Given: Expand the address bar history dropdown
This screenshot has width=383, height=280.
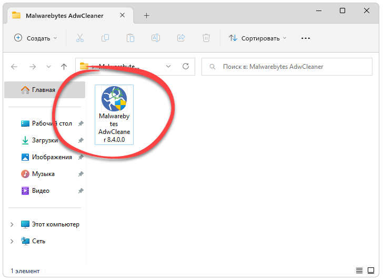Looking at the screenshot, I should (168, 66).
